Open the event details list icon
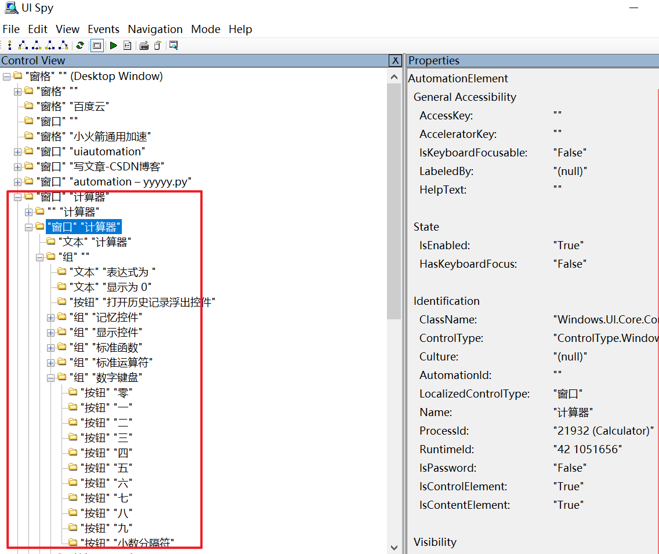This screenshot has width=659, height=554. (x=127, y=45)
